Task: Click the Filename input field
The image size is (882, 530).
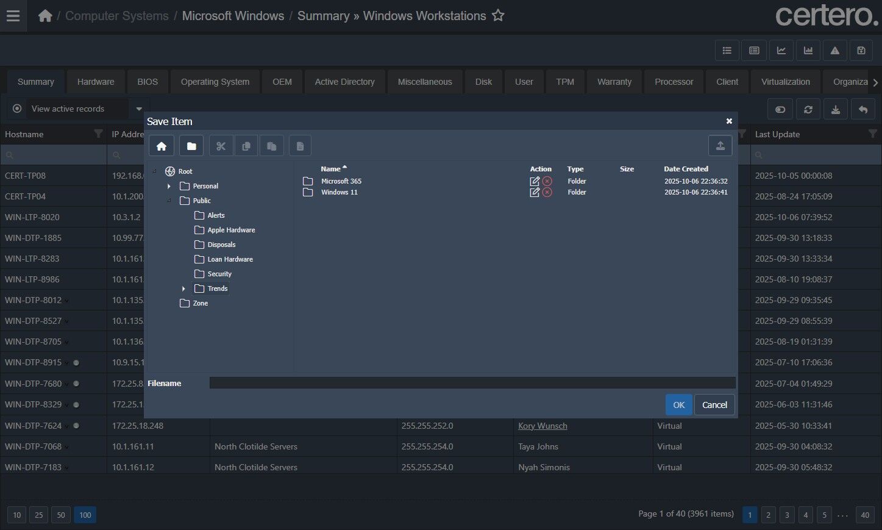Action: 472,383
